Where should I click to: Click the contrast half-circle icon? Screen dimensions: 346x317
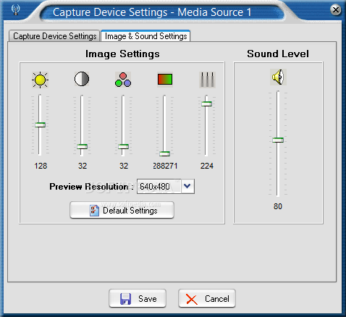[82, 79]
